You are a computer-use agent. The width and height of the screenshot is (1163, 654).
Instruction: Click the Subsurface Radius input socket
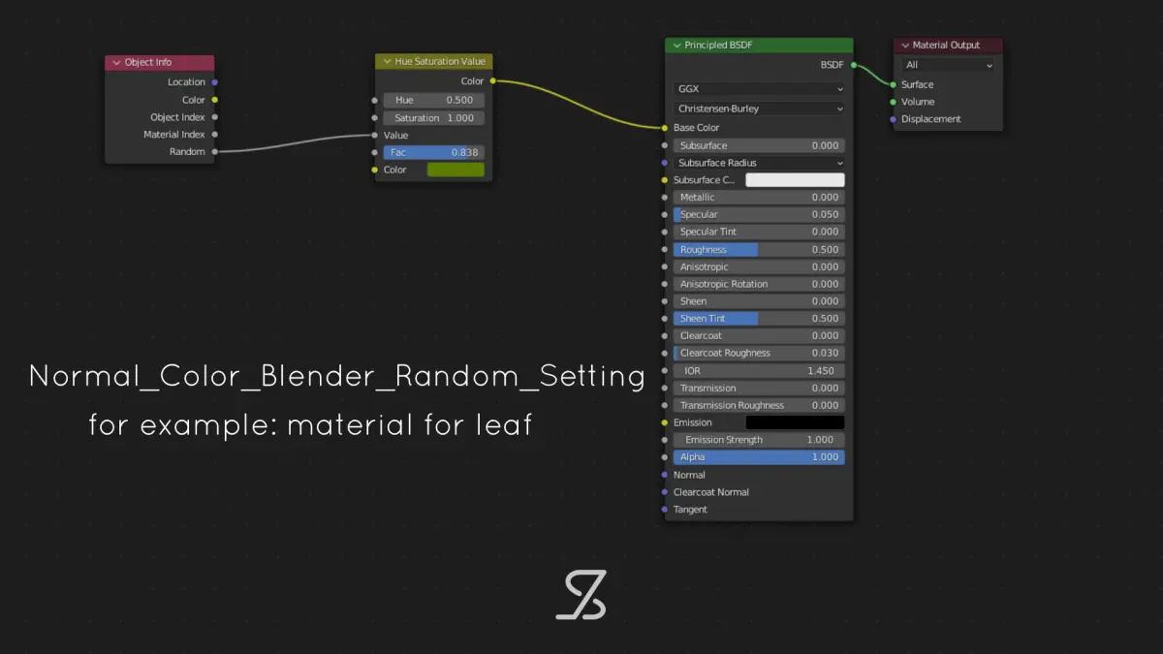(664, 163)
